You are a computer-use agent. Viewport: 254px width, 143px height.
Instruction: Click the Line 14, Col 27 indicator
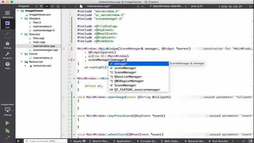232,6
